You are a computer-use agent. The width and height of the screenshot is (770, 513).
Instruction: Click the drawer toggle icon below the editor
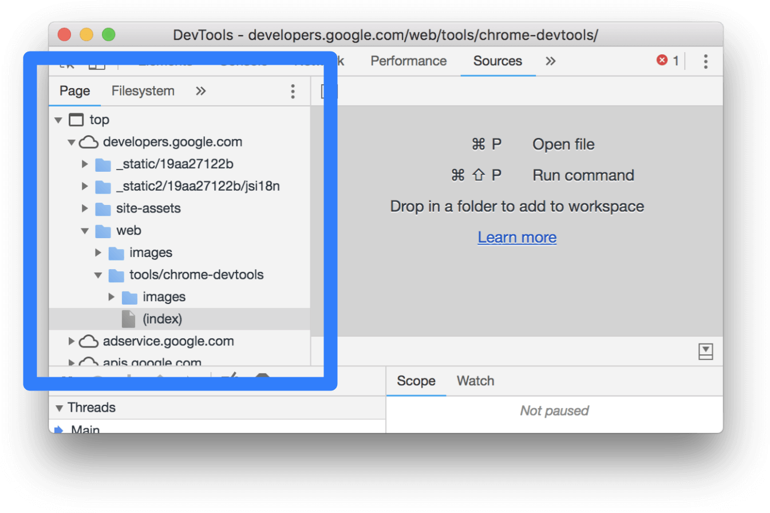(705, 352)
